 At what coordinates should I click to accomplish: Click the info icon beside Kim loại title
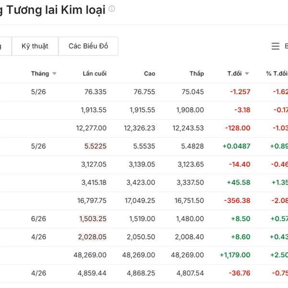pyautogui.click(x=112, y=9)
